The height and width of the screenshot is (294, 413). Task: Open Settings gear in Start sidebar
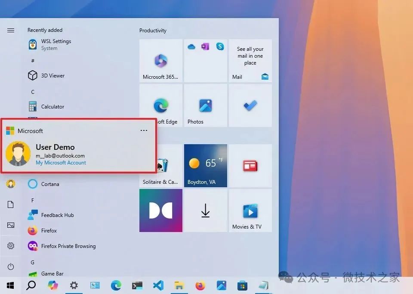pos(11,246)
